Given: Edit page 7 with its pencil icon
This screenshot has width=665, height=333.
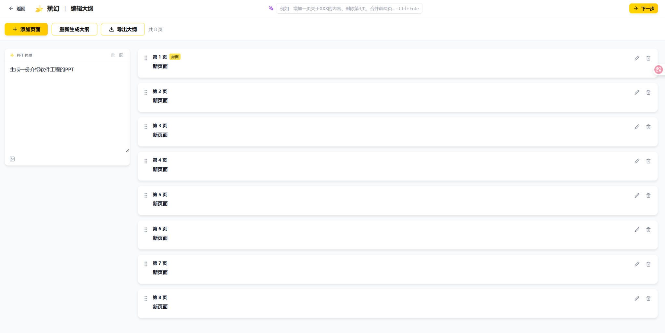Looking at the screenshot, I should click(637, 264).
